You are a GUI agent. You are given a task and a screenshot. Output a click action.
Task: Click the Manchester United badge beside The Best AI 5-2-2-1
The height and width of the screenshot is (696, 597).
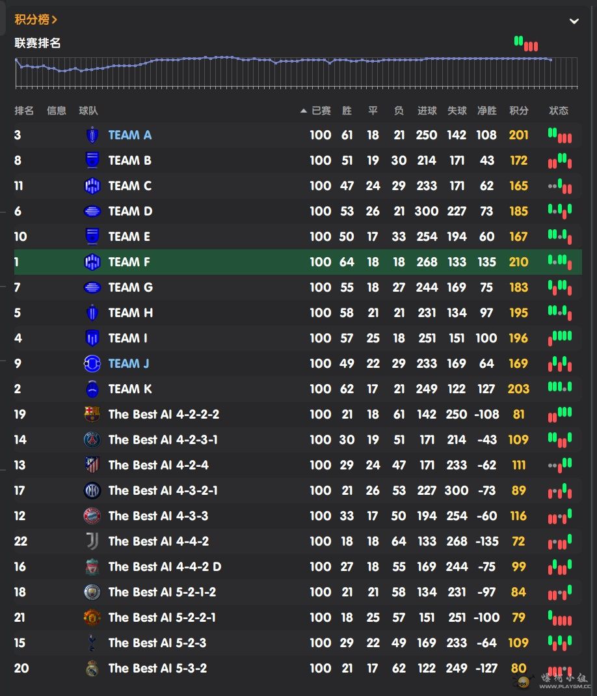(92, 617)
